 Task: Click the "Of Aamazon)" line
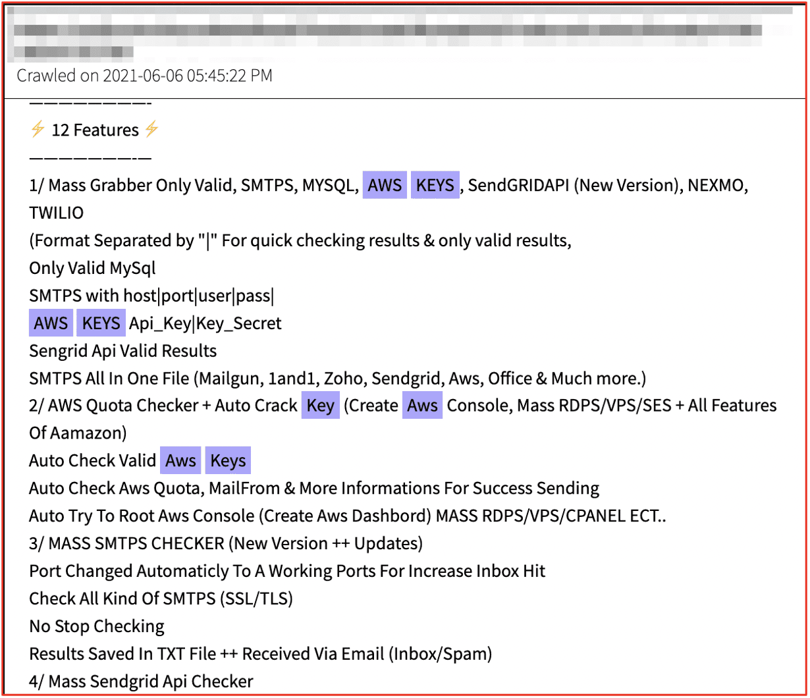point(78,434)
